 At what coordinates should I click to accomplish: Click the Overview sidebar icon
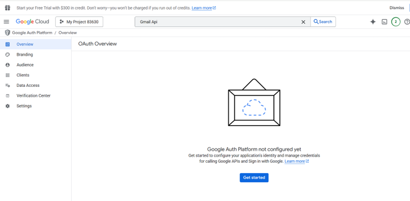click(x=7, y=44)
